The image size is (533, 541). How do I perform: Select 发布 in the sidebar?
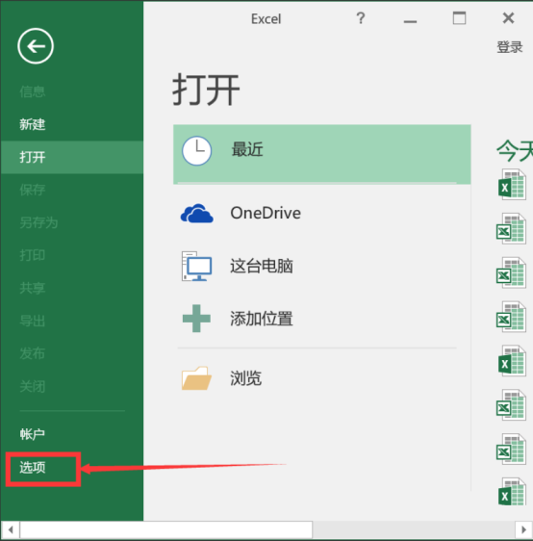tap(33, 353)
